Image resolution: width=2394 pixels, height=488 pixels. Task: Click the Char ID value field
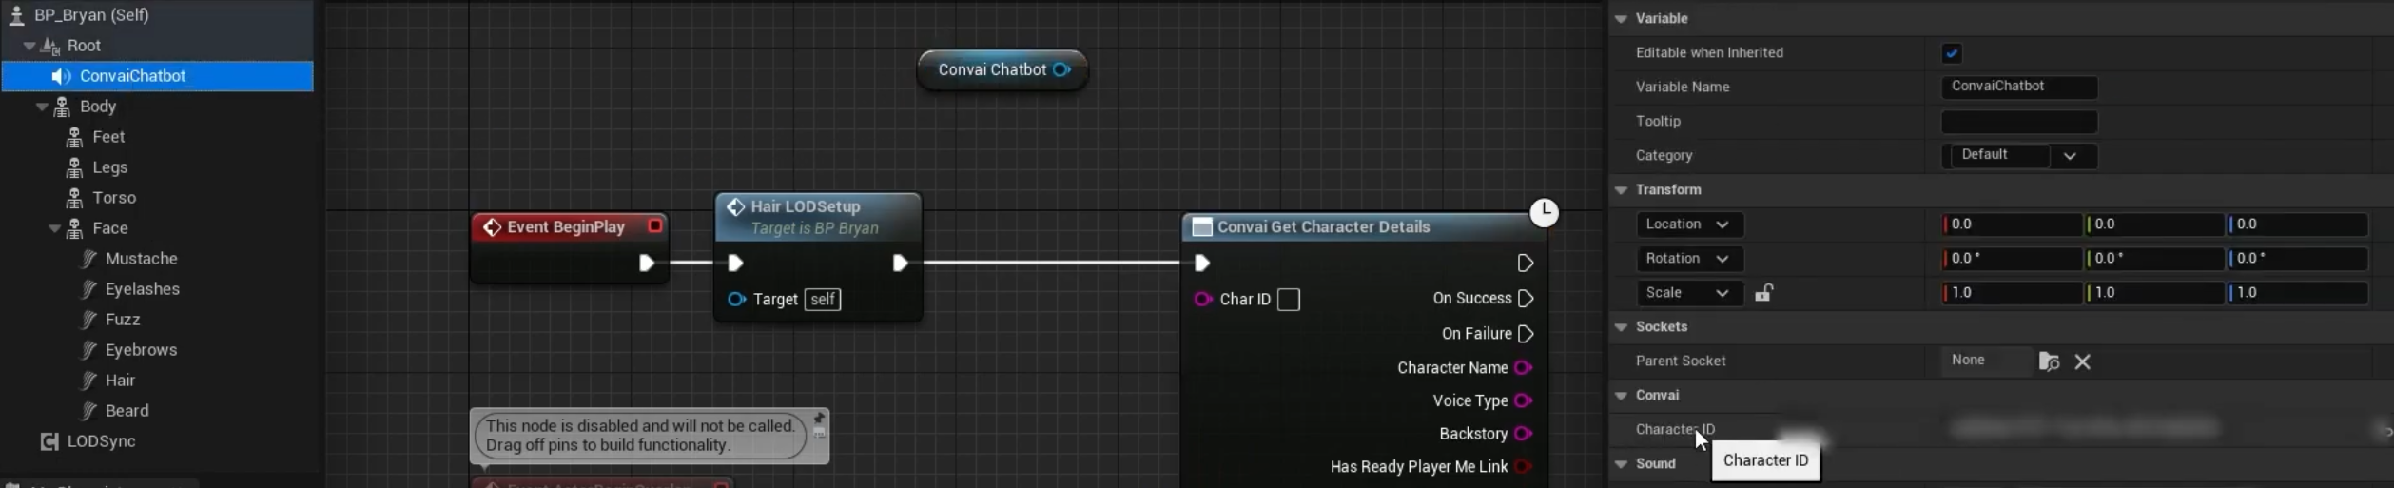tap(1289, 300)
